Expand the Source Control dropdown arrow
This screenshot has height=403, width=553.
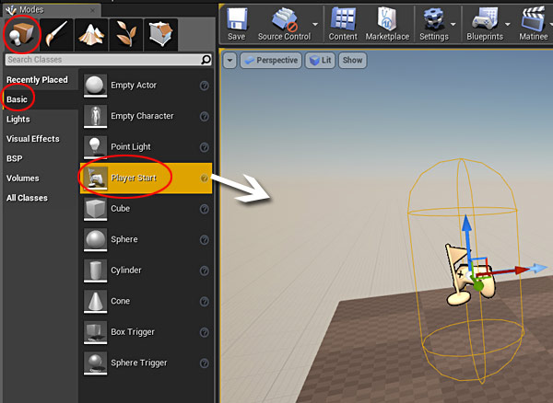[x=316, y=23]
